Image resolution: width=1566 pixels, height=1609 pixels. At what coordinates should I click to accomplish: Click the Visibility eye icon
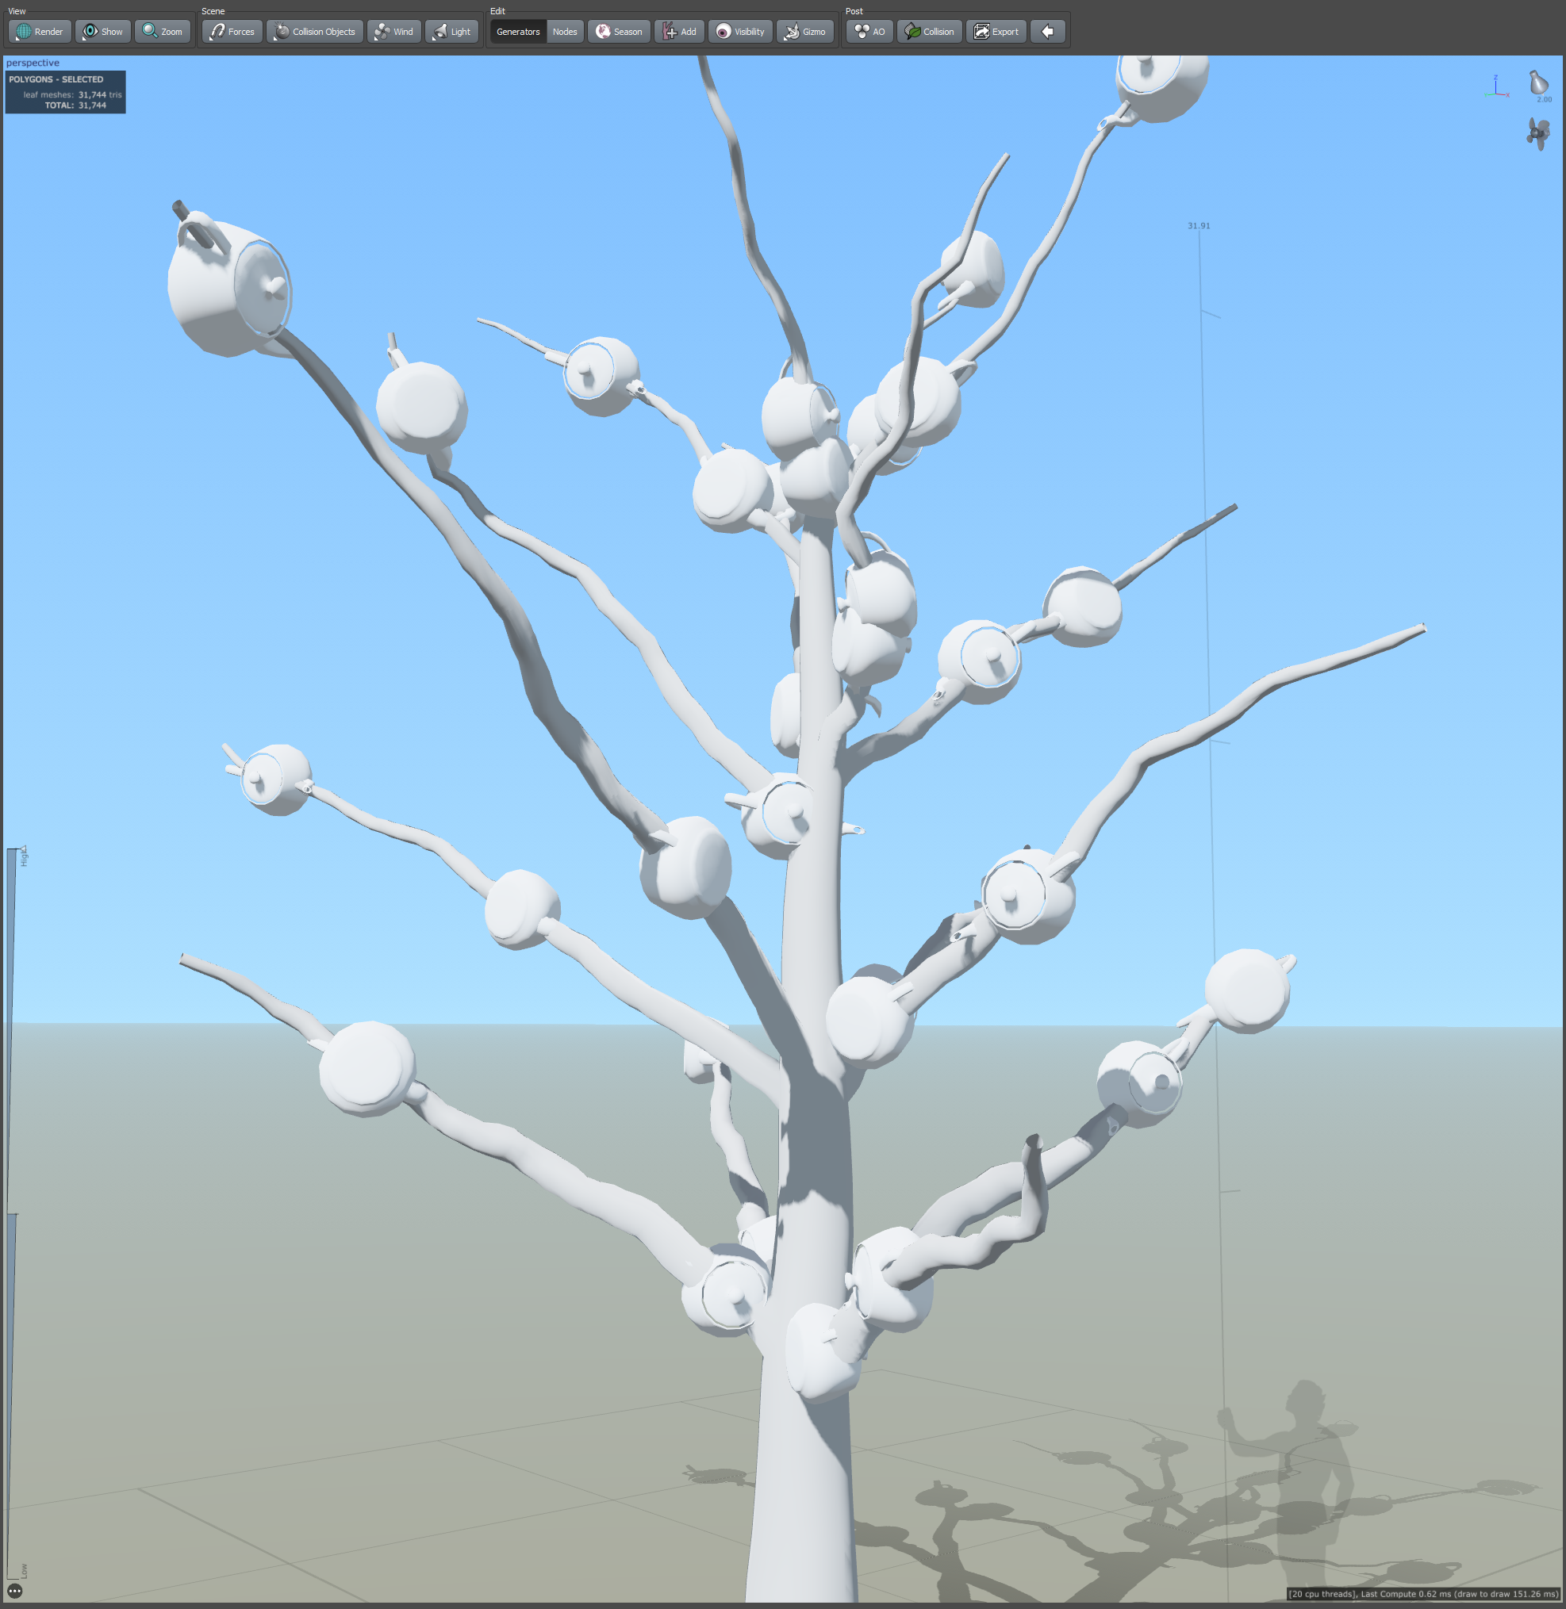pos(740,31)
